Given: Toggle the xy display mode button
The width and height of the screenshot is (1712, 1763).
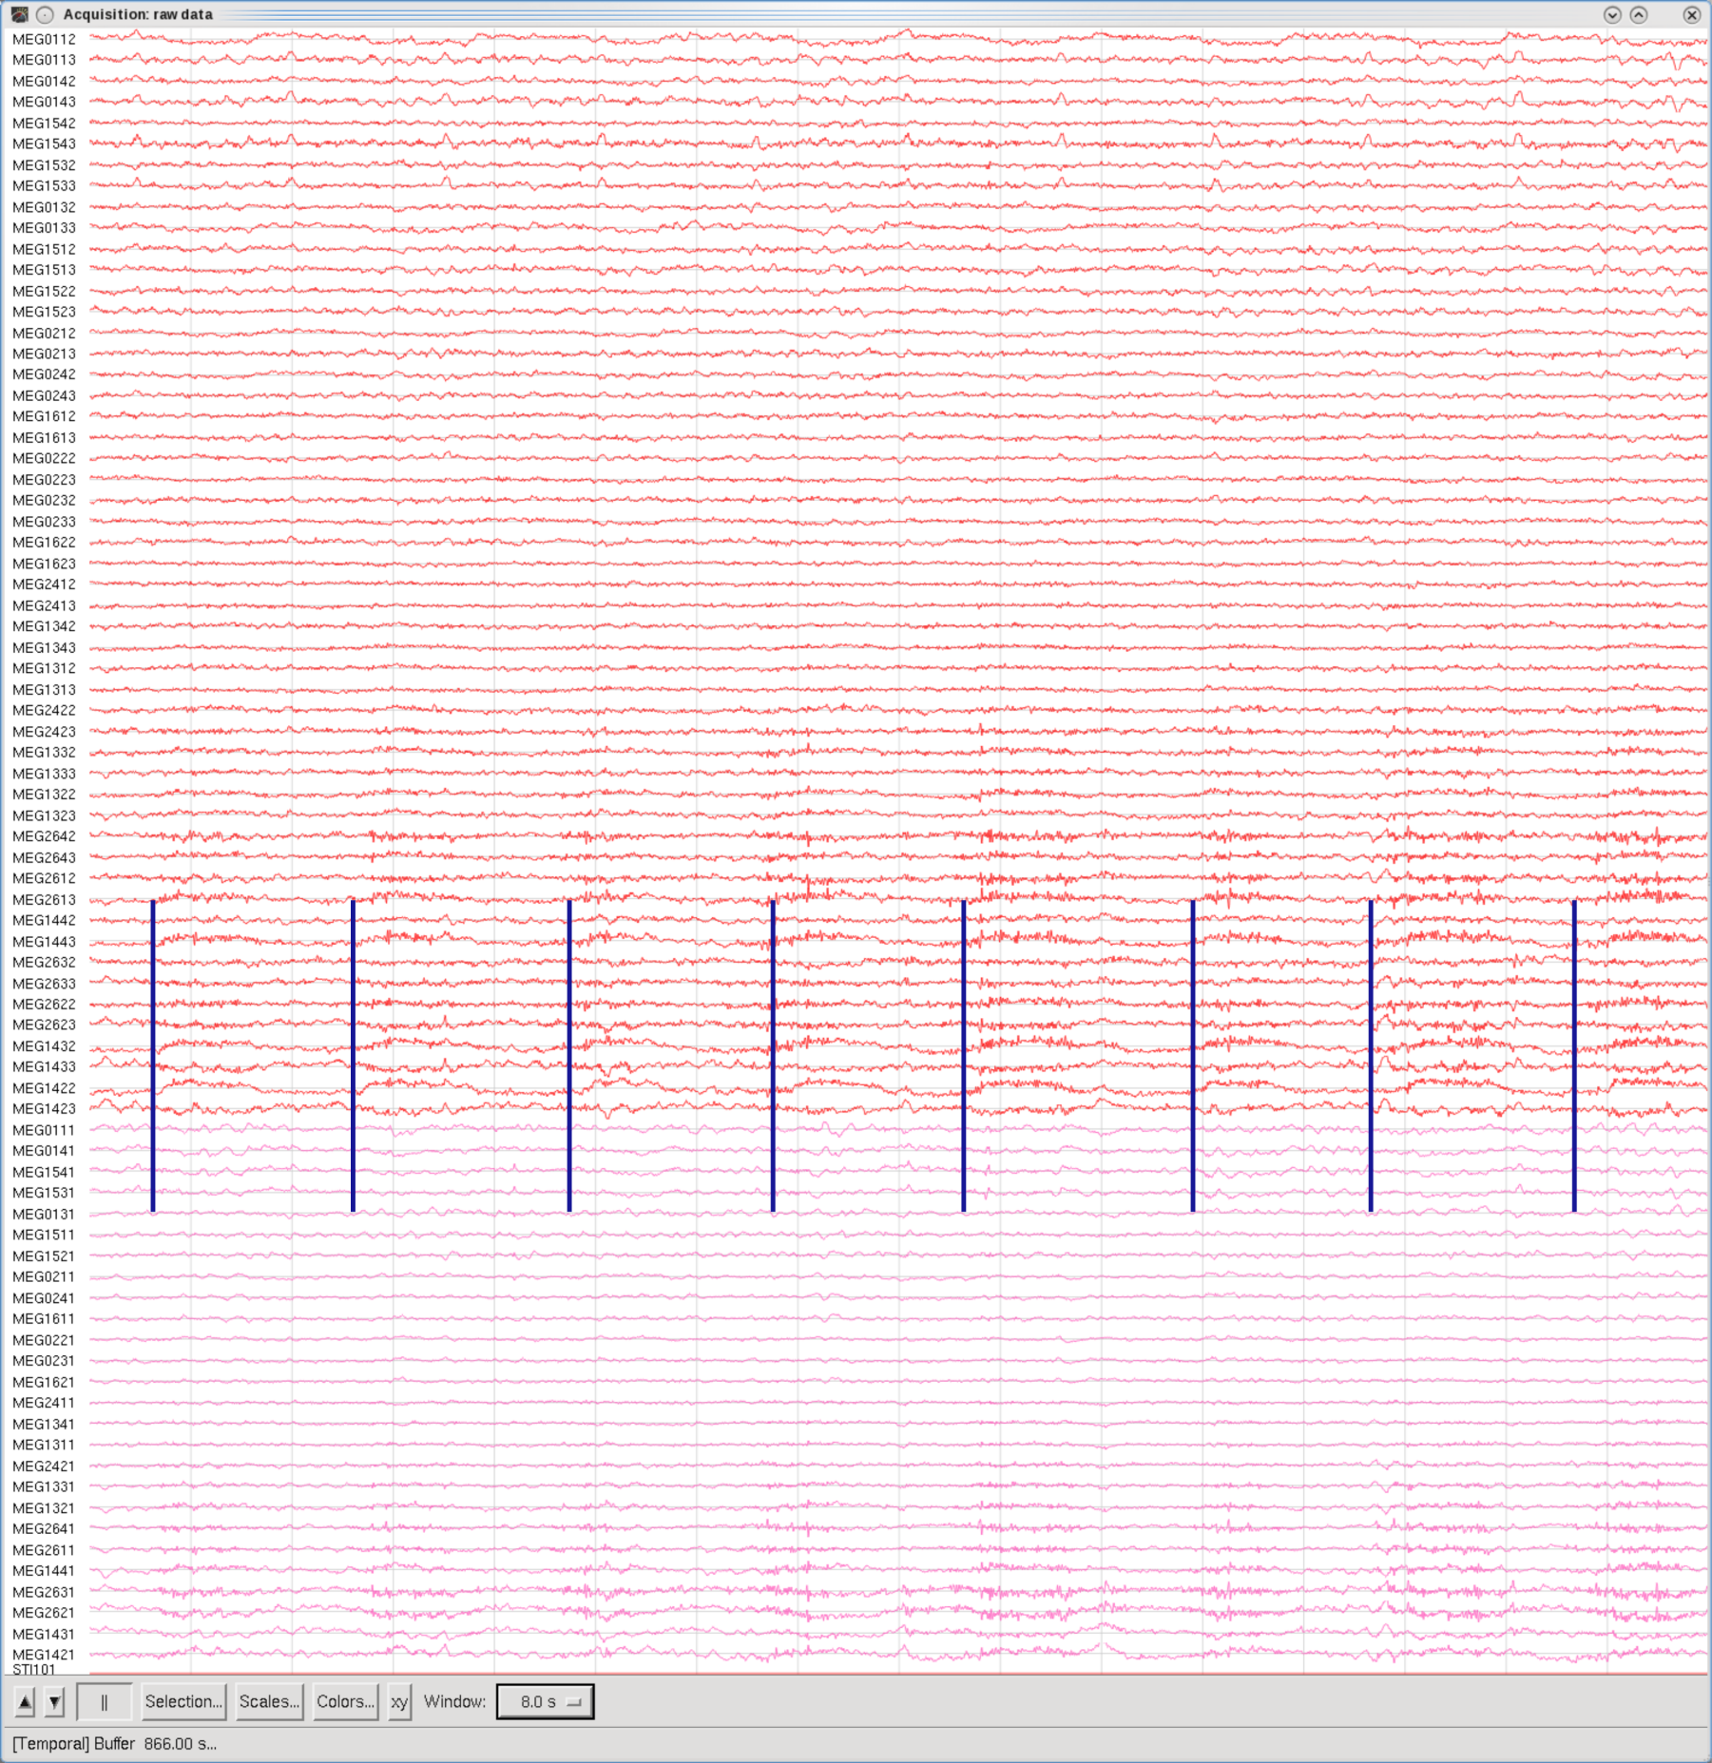Looking at the screenshot, I should coord(399,1701).
